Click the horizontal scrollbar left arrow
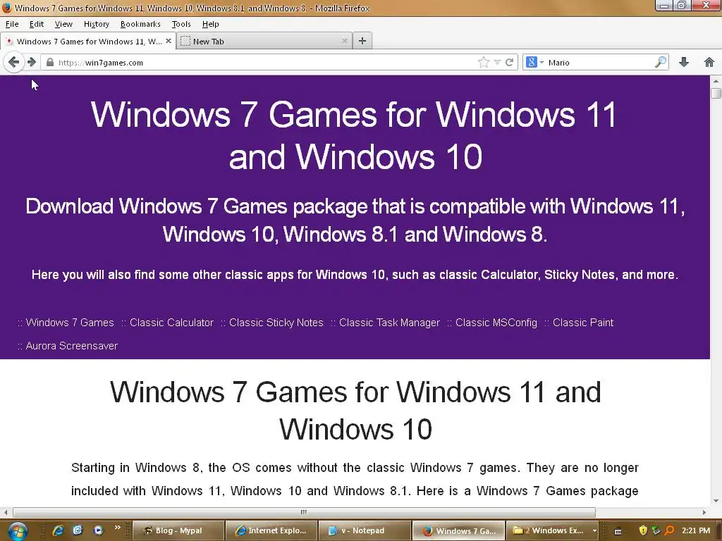This screenshot has width=722, height=541. (x=6, y=512)
